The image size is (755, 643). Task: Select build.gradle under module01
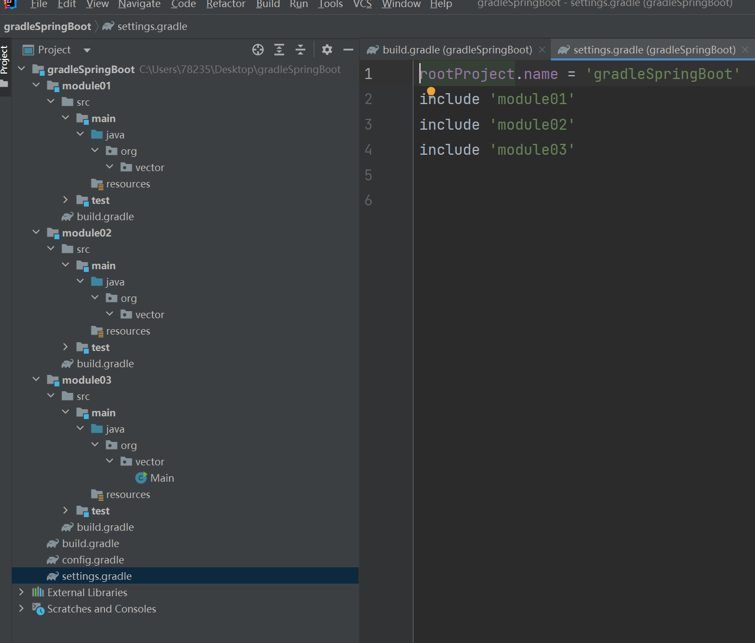coord(105,216)
